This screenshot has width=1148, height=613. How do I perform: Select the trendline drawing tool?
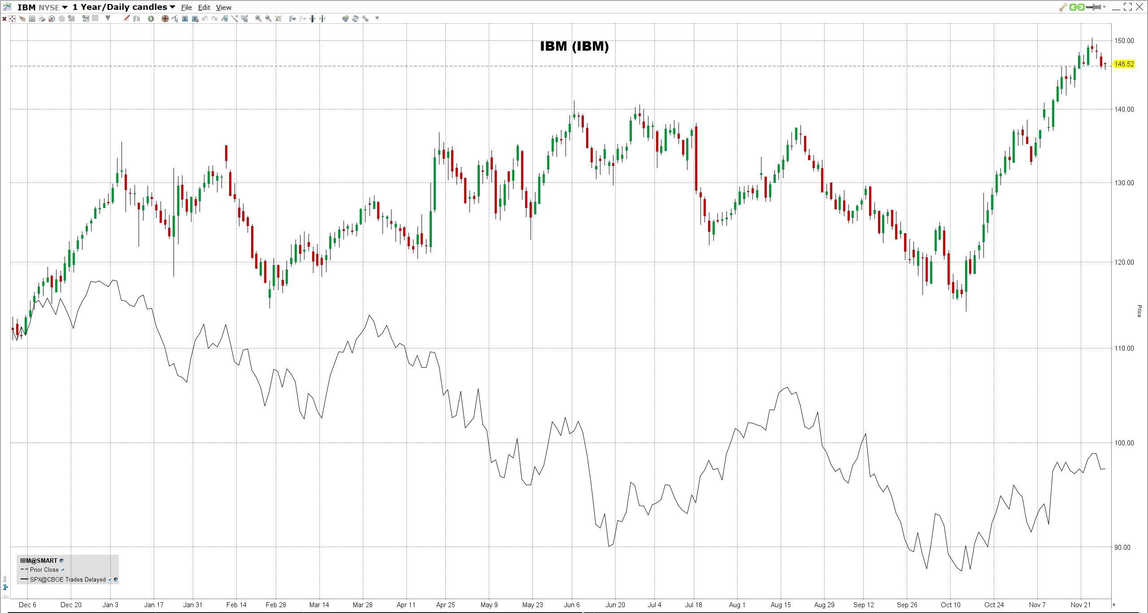(234, 18)
